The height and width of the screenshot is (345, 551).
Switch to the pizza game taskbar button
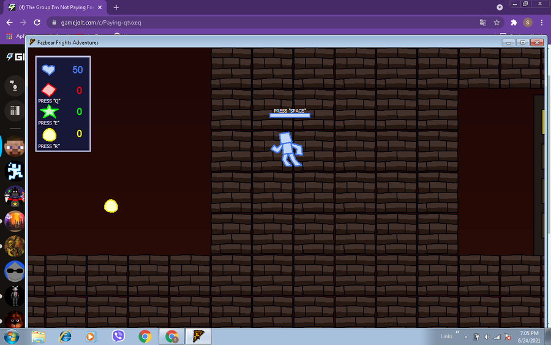click(x=198, y=336)
